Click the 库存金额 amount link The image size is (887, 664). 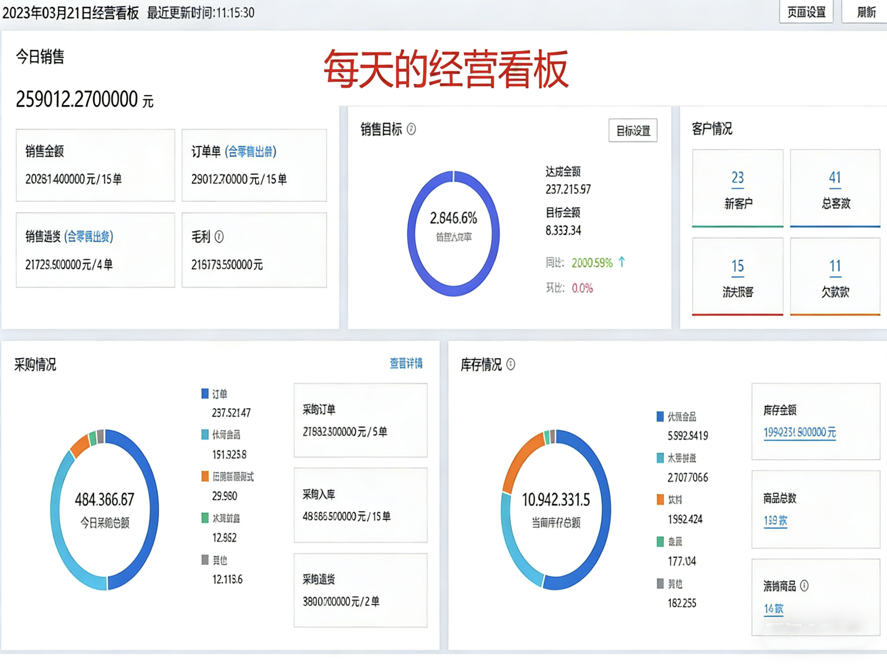coord(799,432)
